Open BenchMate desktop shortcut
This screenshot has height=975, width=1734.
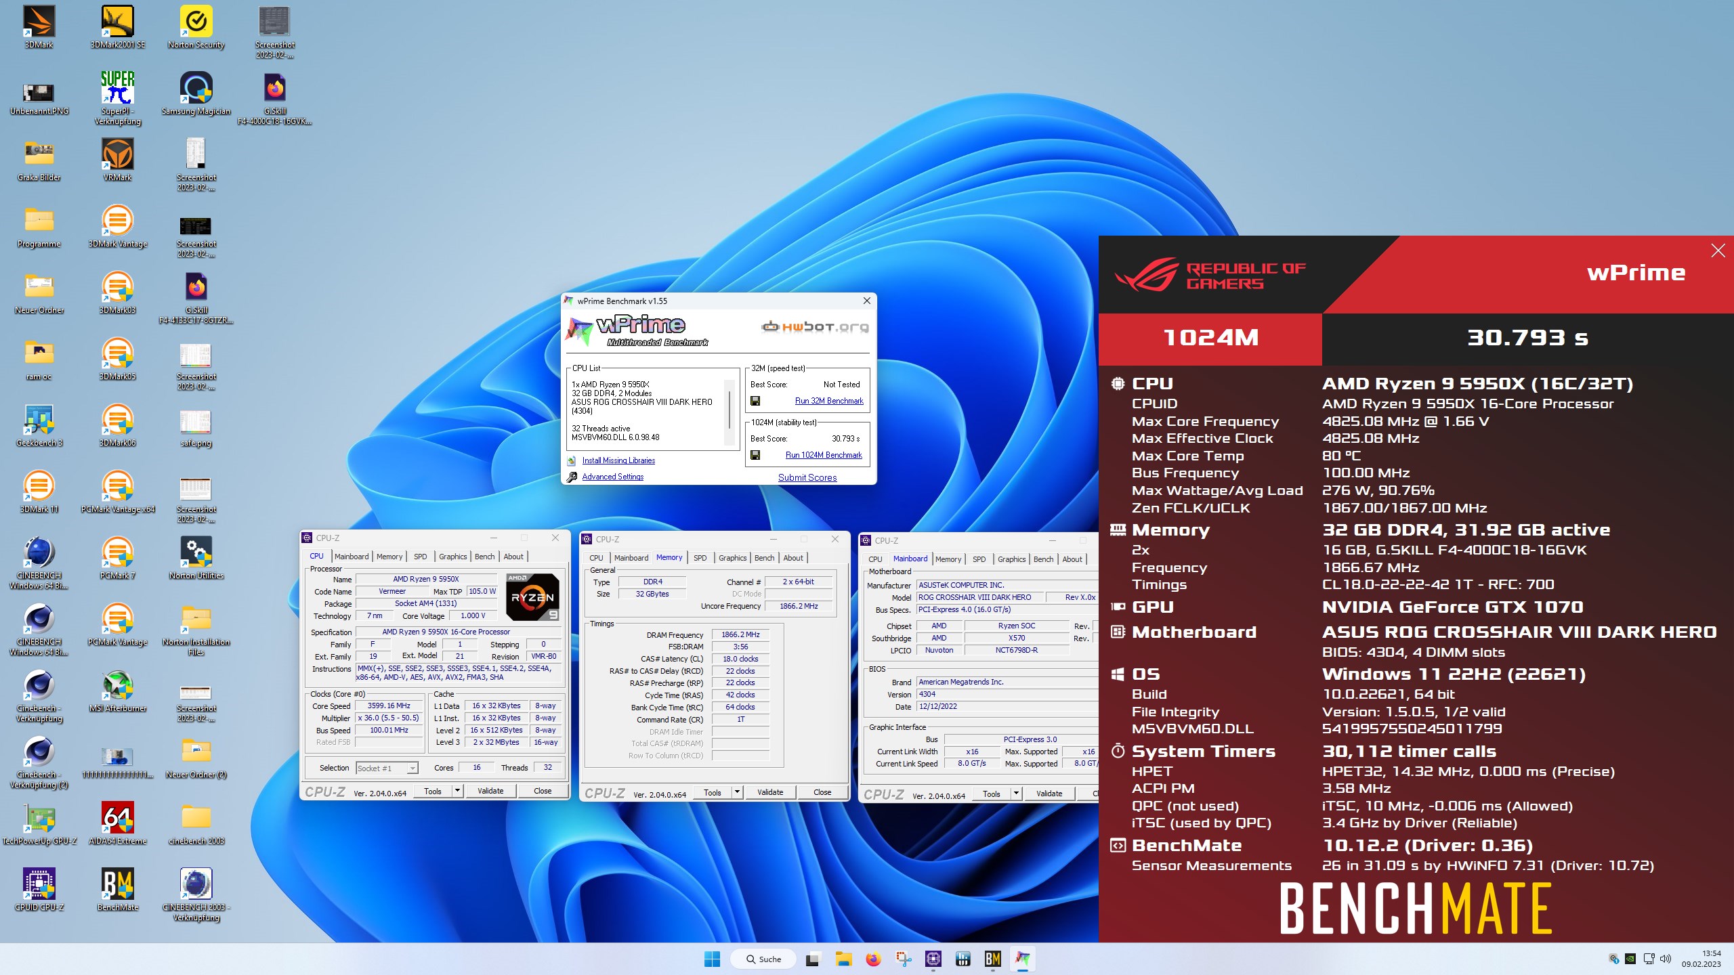117,890
